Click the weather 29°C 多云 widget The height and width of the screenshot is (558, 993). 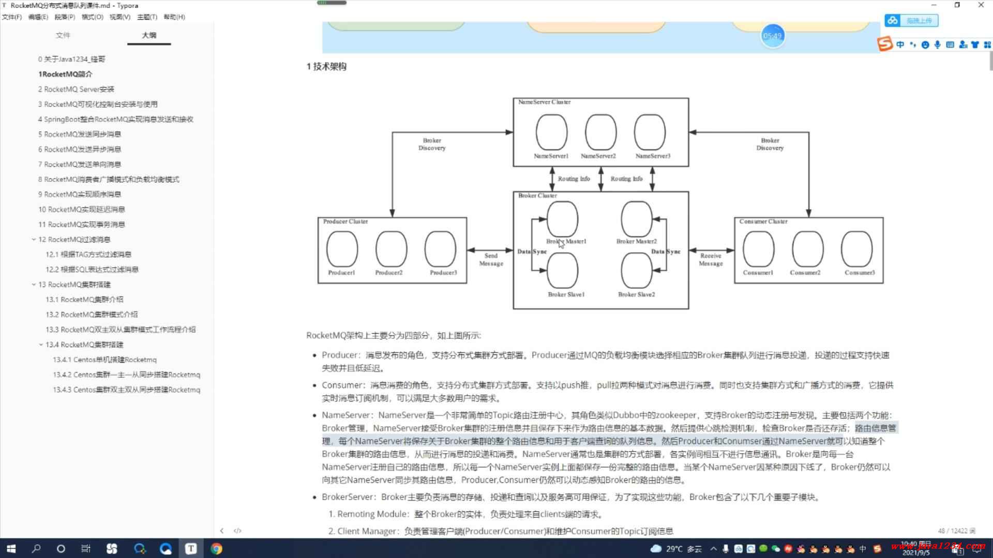pyautogui.click(x=676, y=549)
